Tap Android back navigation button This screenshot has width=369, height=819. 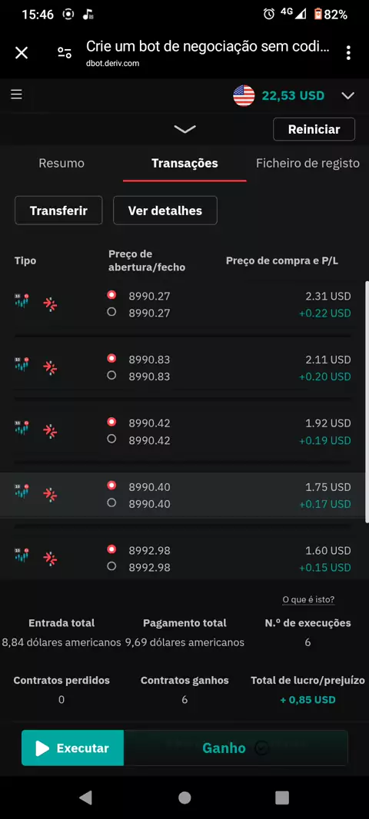[x=85, y=797]
